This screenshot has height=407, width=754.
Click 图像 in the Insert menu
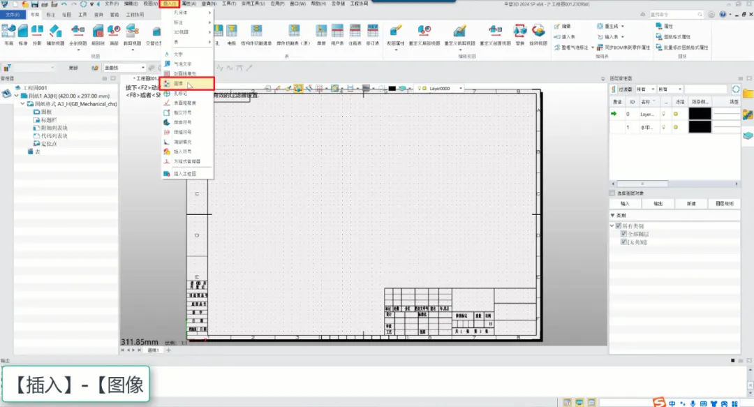179,83
